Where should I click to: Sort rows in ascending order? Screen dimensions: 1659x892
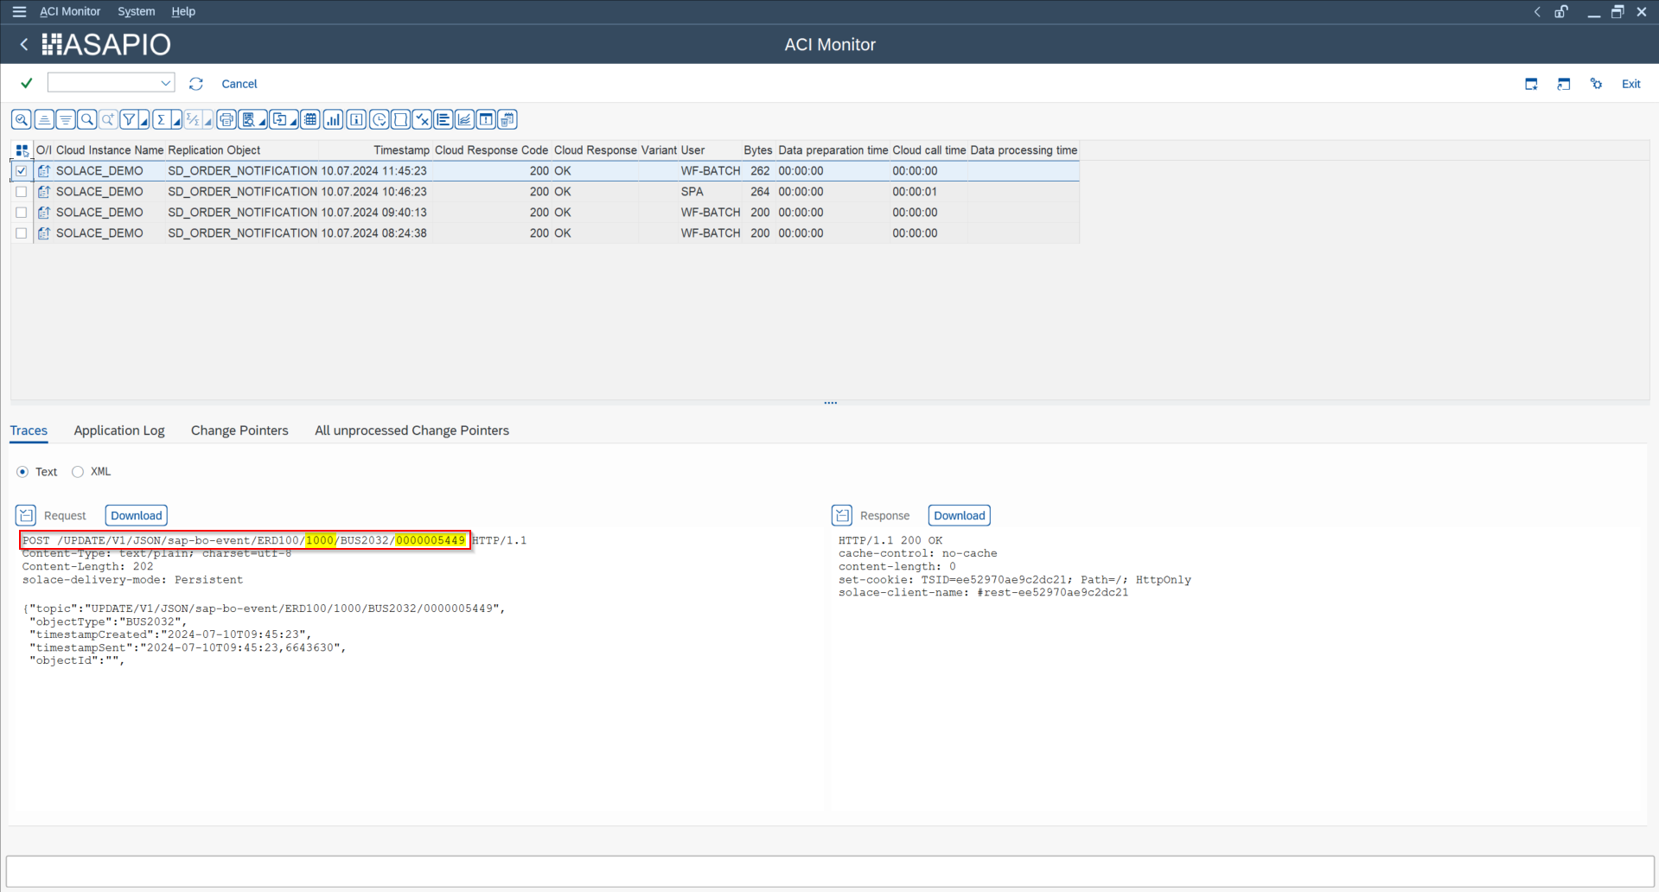(44, 119)
